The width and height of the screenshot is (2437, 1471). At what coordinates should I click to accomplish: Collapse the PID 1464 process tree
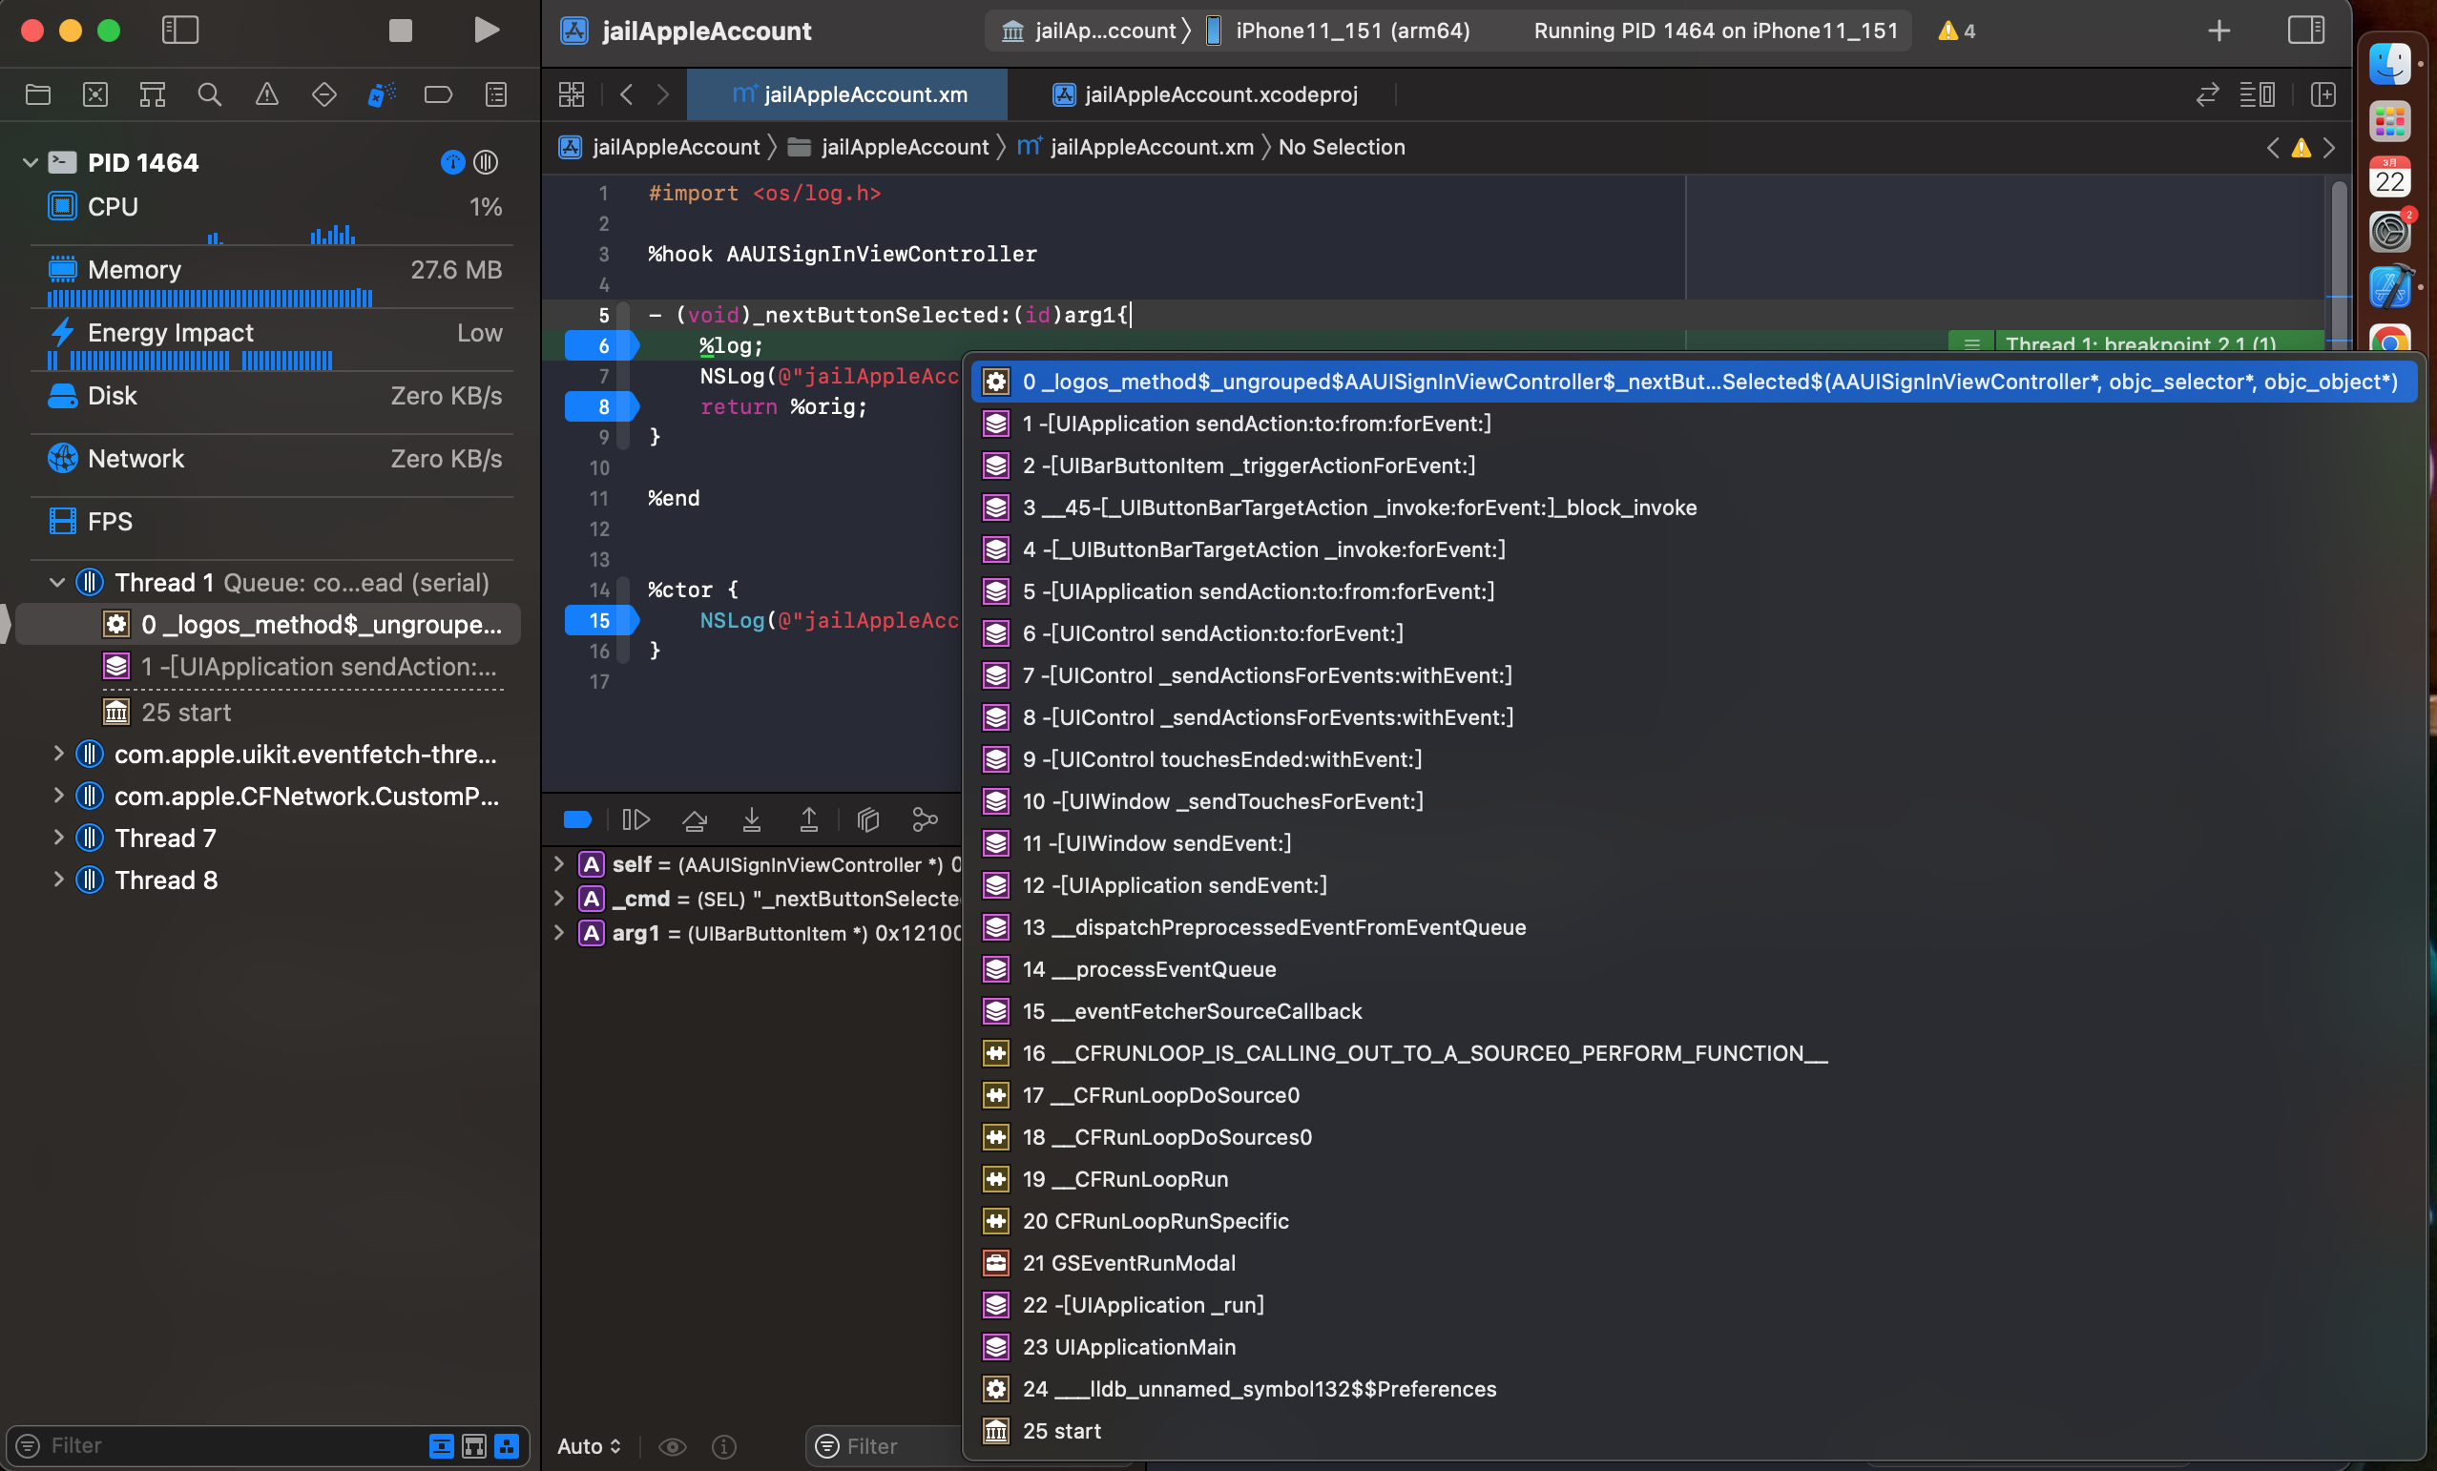point(30,162)
